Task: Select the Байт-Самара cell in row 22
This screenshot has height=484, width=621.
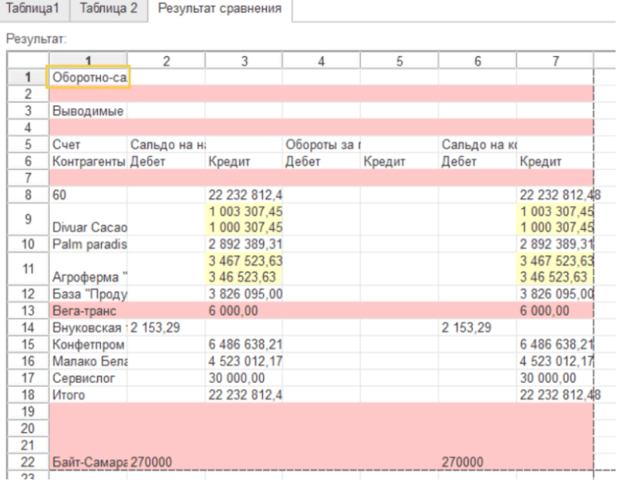Action: coord(88,462)
